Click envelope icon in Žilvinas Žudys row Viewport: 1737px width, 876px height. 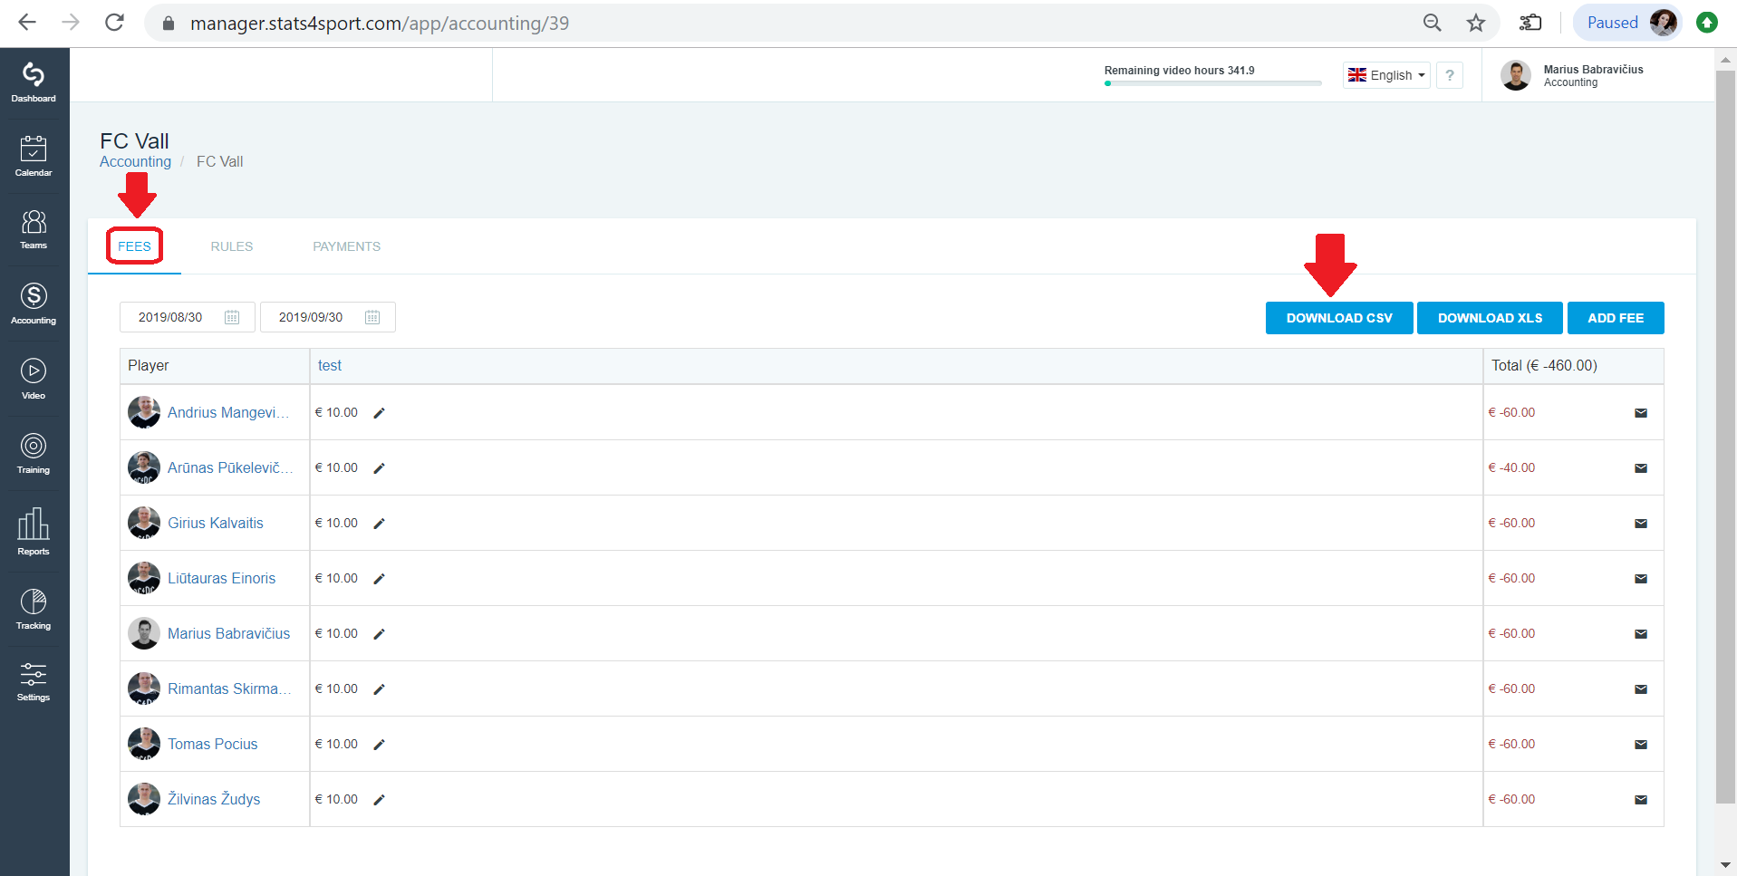coord(1641,800)
